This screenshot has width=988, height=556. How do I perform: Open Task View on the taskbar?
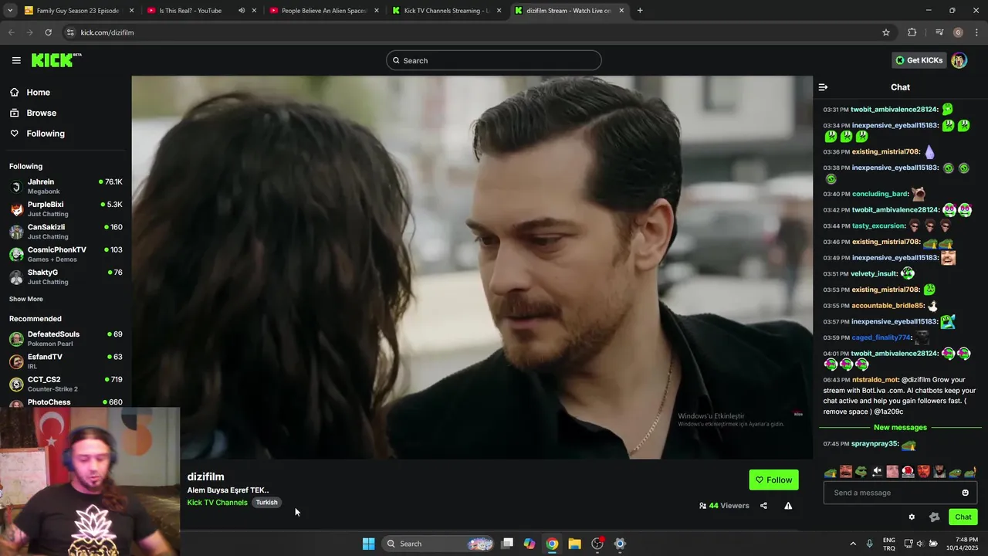coord(507,544)
